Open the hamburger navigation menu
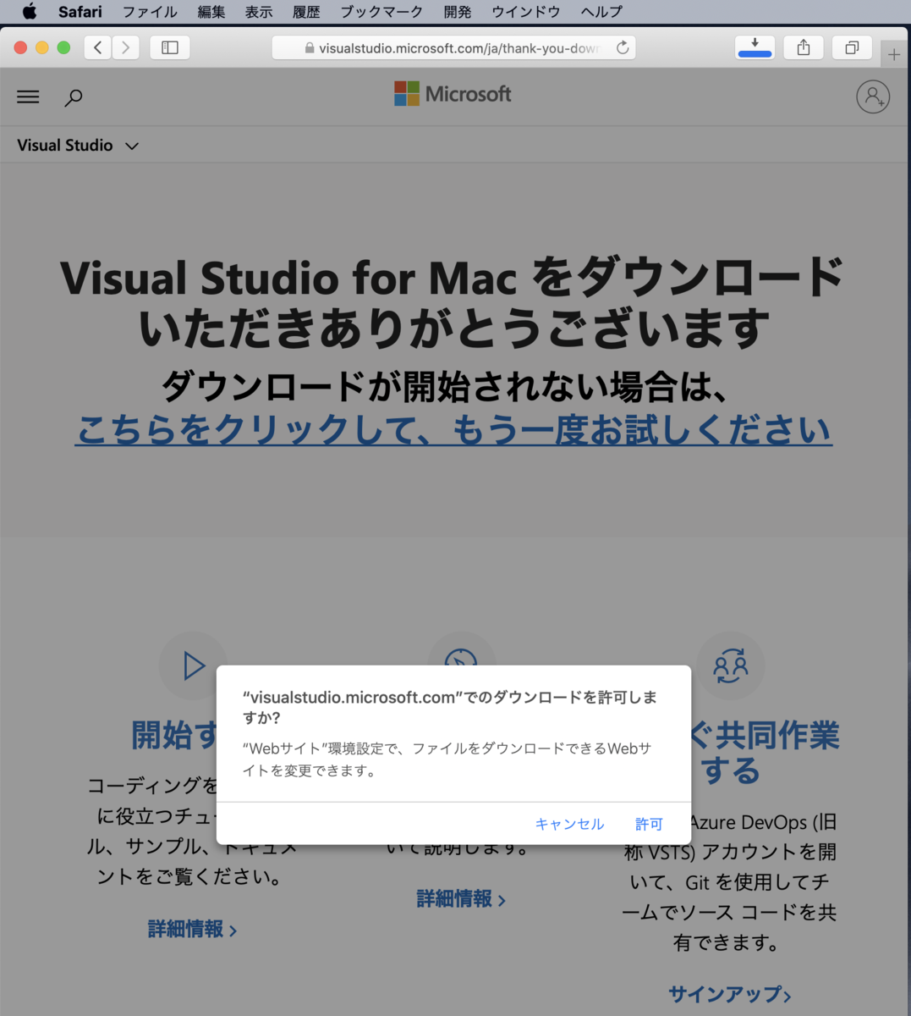Screen dimensions: 911x1016 click(27, 97)
